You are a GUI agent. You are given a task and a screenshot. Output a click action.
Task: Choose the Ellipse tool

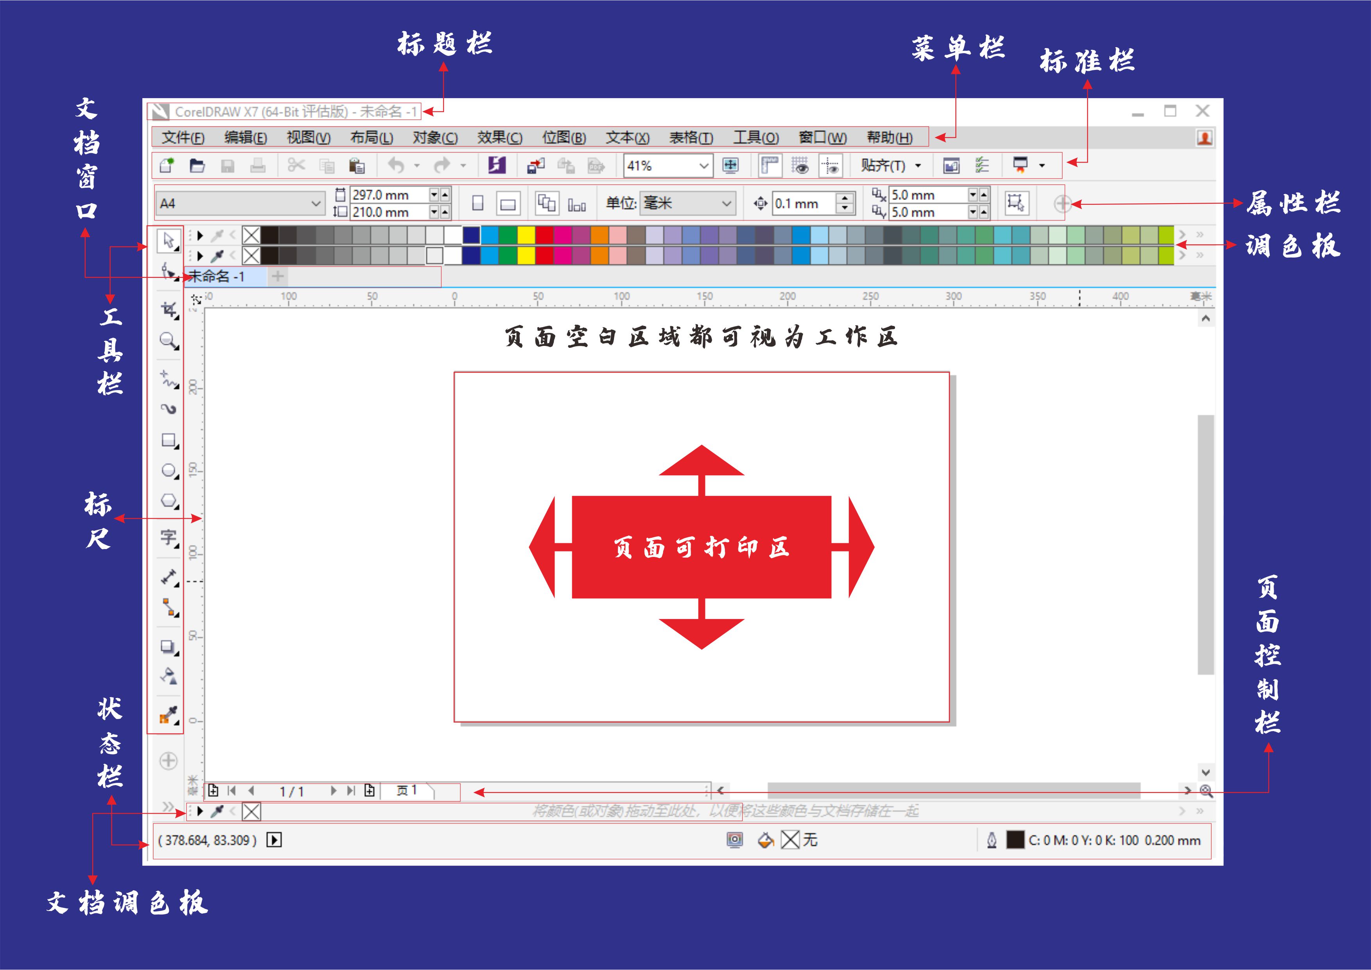[x=169, y=471]
